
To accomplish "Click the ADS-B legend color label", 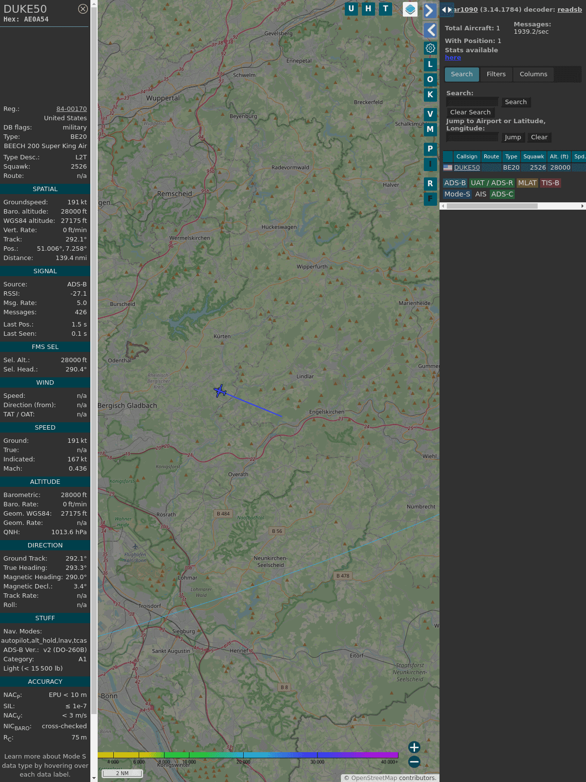I will (455, 183).
